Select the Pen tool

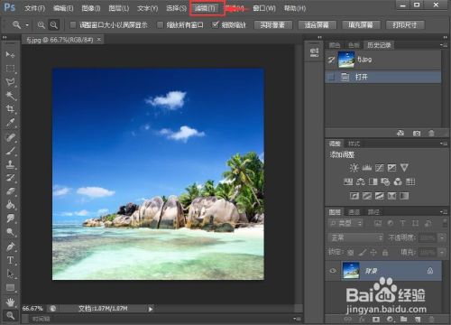pyautogui.click(x=10, y=246)
